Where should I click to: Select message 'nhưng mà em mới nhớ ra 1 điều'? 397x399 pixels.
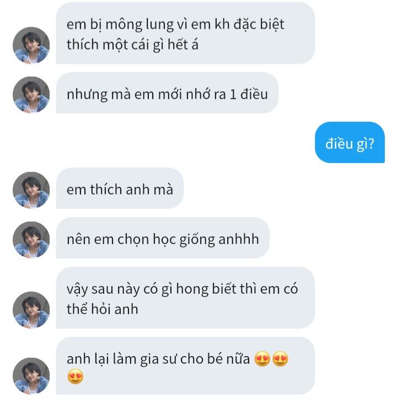coord(167,93)
